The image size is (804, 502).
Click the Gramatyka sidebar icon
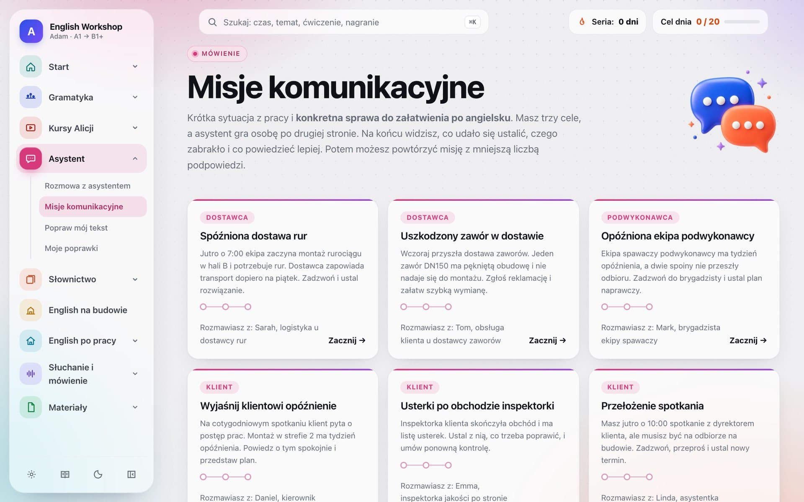point(31,97)
